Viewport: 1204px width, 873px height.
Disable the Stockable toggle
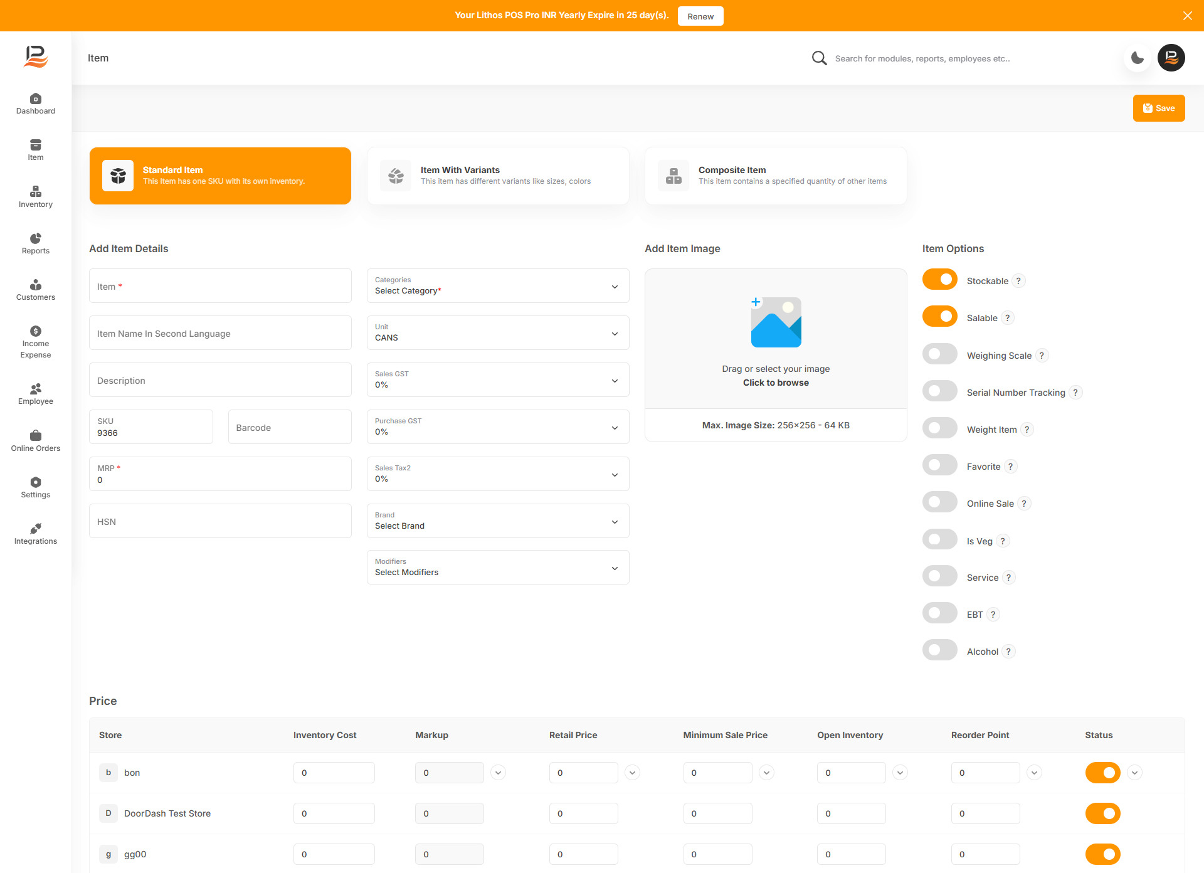click(x=939, y=280)
